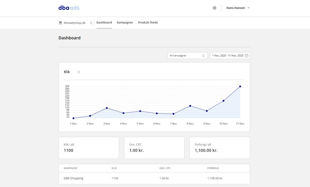This screenshot has width=310, height=187.
Task: Sort by the KLIK column header
Action: [x=114, y=168]
